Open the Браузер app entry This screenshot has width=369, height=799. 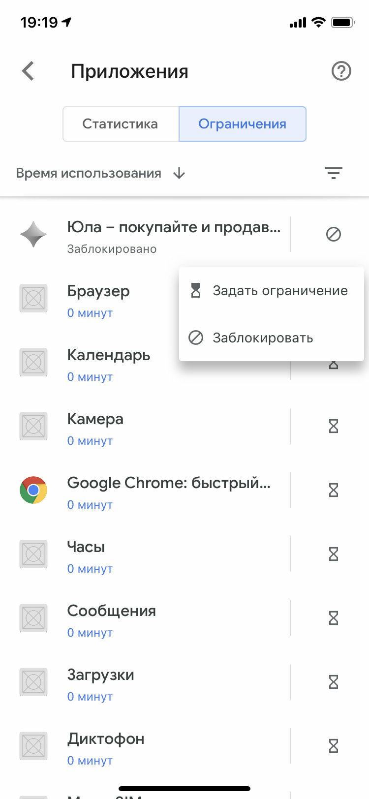click(98, 298)
